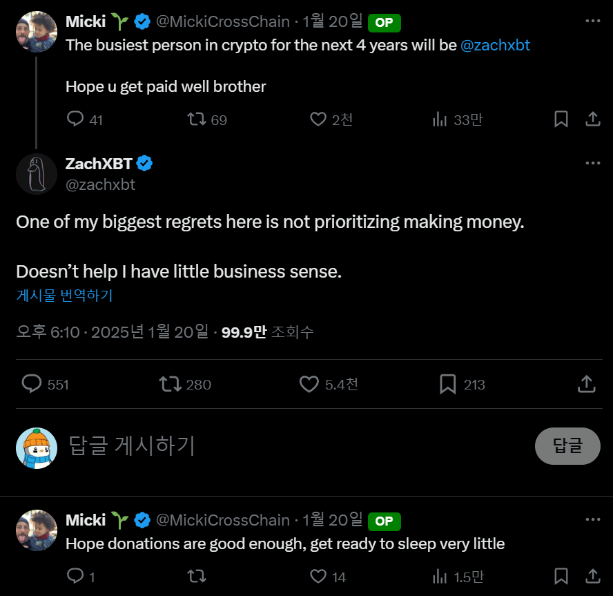Like Micki's bottom reply with 14 likes
613x596 pixels.
click(x=318, y=576)
